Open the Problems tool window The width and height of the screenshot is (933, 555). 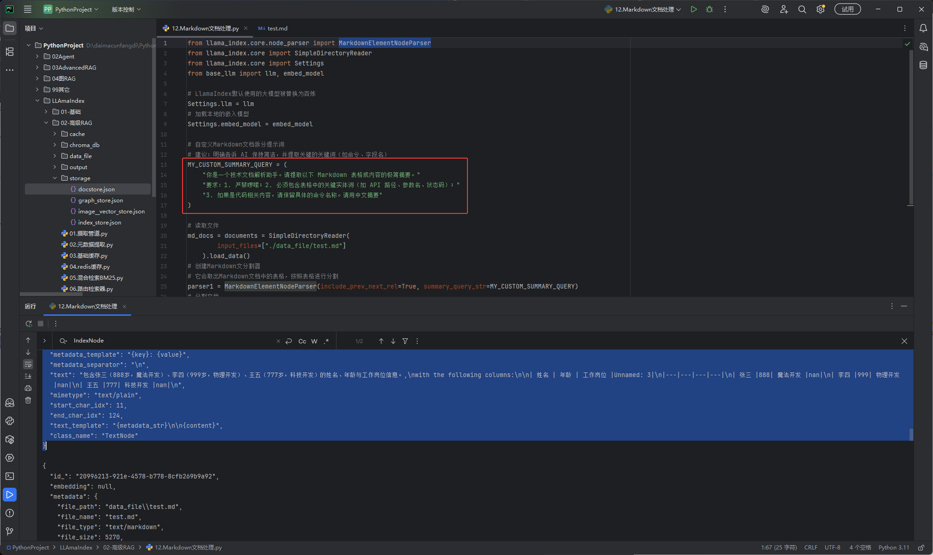(10, 513)
